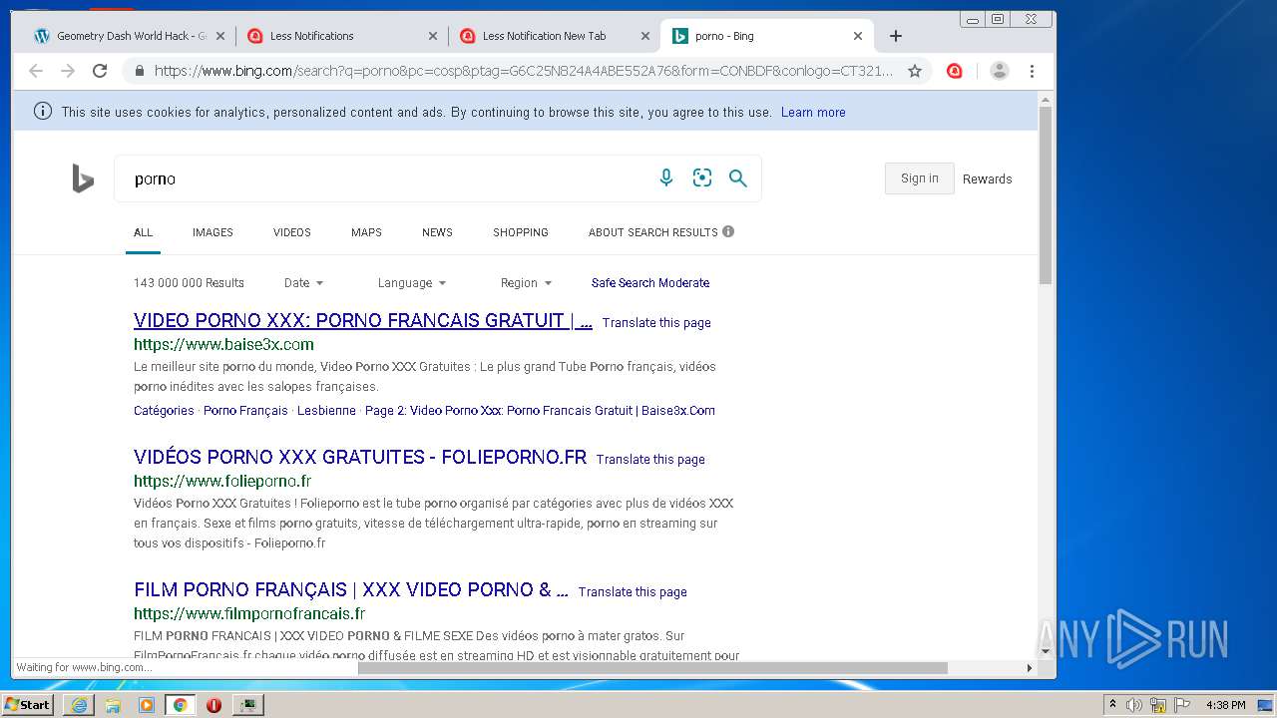This screenshot has width=1277, height=718.
Task: Select the SHOPPING search category
Action: (x=521, y=232)
